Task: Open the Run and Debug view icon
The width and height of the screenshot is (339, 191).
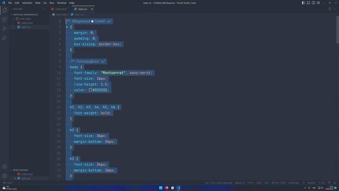Action: [5, 38]
